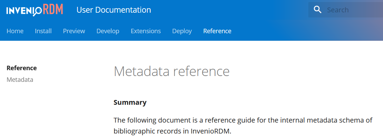Click the InvenioRDM logo
Screen dimensions: 383x139
click(35, 10)
